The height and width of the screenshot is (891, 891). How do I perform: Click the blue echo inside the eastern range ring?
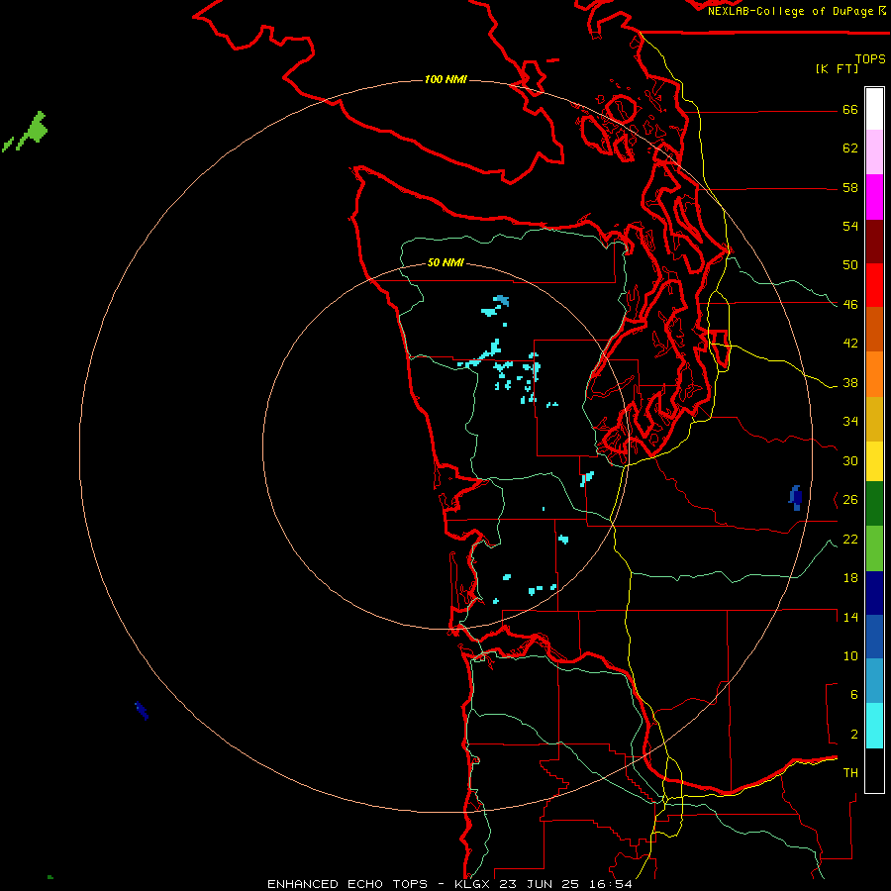796,498
